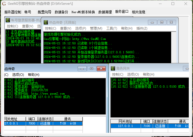Open 工具(T) menu in game engine window
Viewport: 193px width, 137px height.
tap(112, 28)
